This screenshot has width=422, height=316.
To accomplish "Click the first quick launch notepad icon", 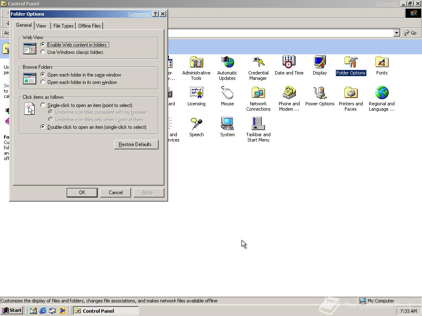I will click(33, 311).
